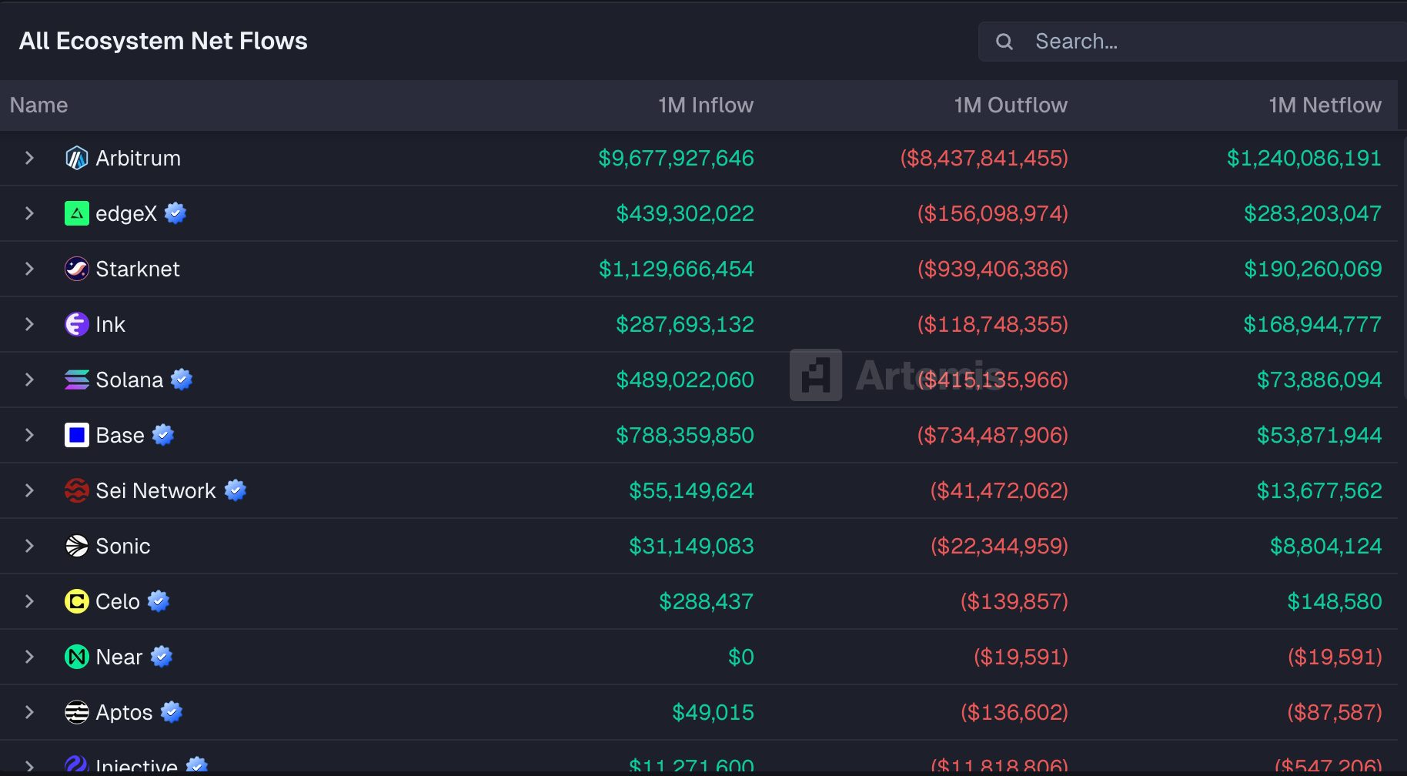The image size is (1407, 776).
Task: Click Arbitrum netflow $1,240,086,191
Action: point(1304,159)
